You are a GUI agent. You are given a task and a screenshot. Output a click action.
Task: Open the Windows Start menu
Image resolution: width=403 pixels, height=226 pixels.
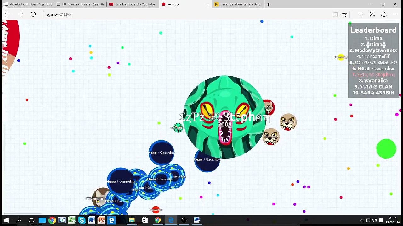tap(6, 220)
